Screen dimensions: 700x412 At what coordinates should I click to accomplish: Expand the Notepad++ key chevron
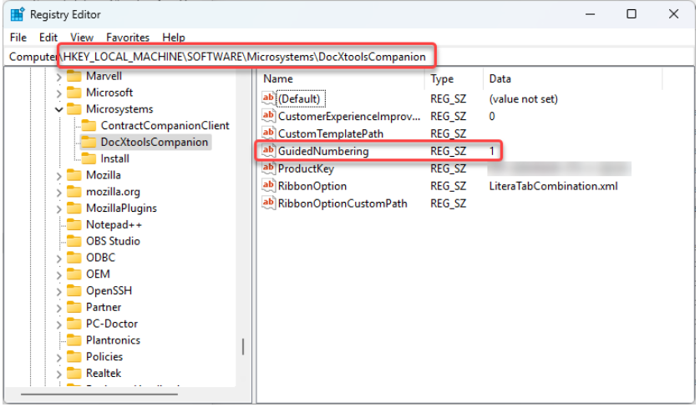pyautogui.click(x=58, y=224)
